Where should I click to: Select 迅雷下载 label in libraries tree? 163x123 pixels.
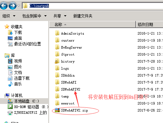click(x=22, y=78)
